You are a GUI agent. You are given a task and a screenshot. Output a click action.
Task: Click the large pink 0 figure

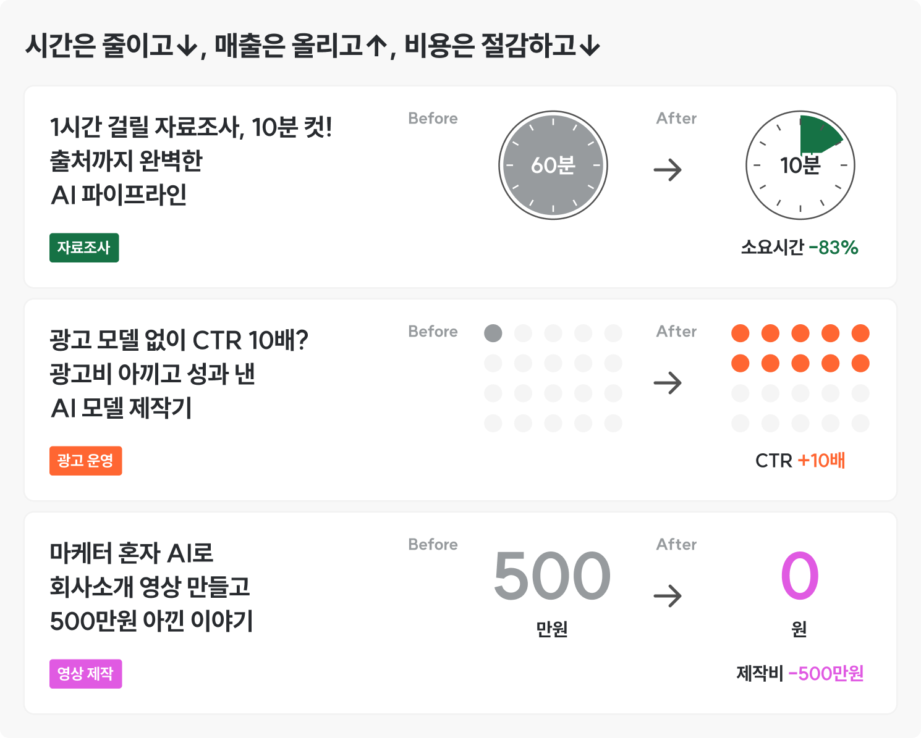800,576
